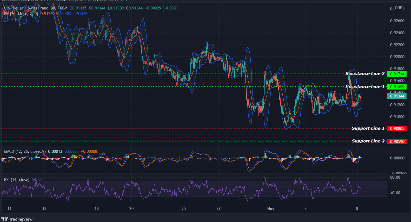Click the Resistance Line 1 label
The height and width of the screenshot is (222, 411).
[365, 86]
